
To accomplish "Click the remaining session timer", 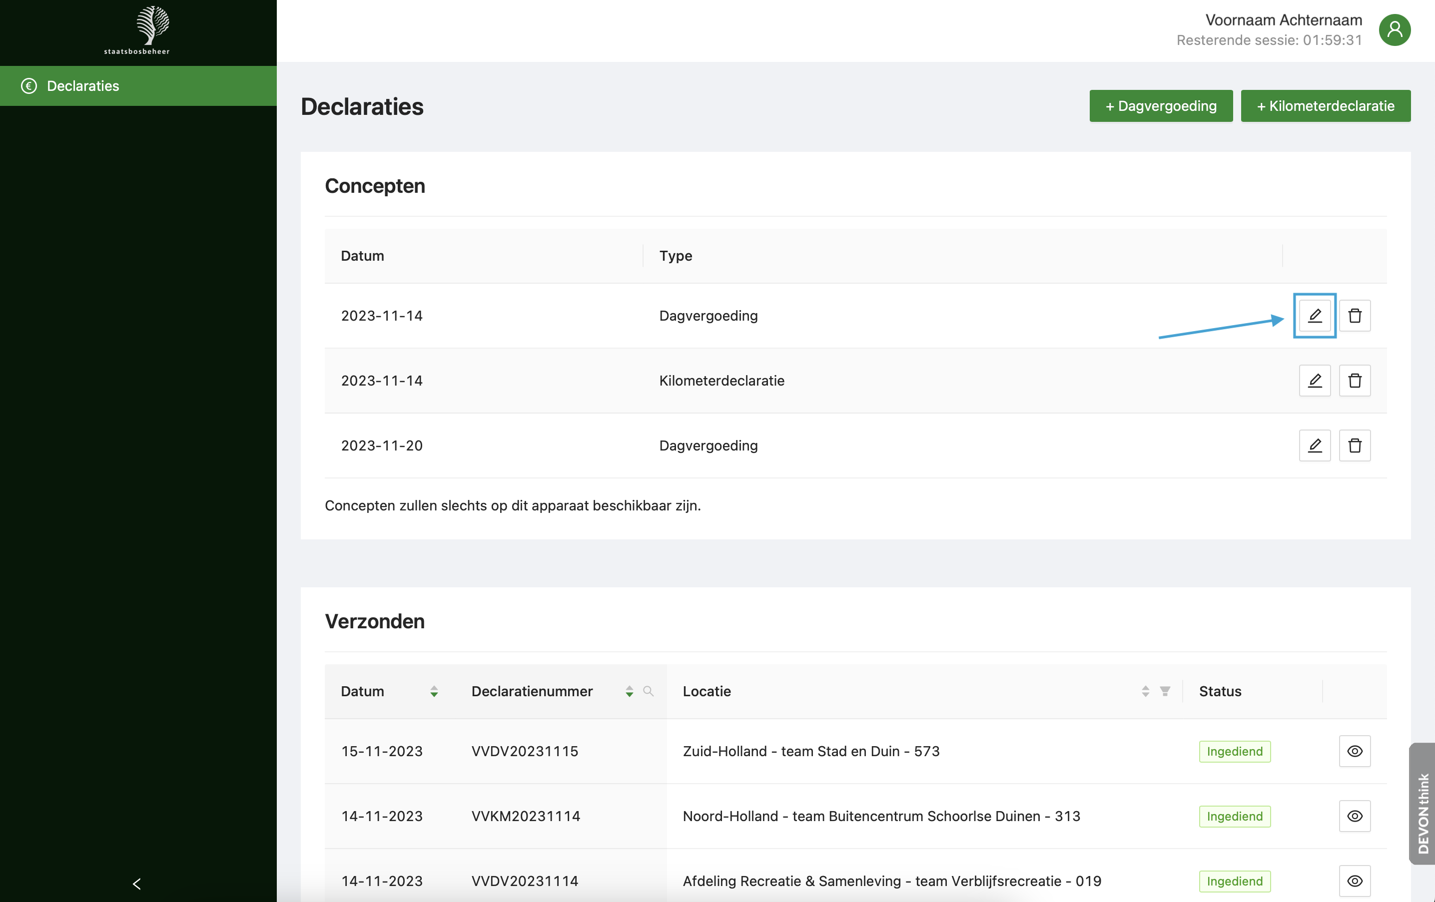I will click(x=1269, y=40).
